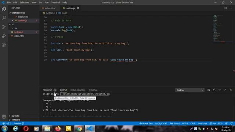
Task: Click the volume tray icon
Action: (204, 129)
